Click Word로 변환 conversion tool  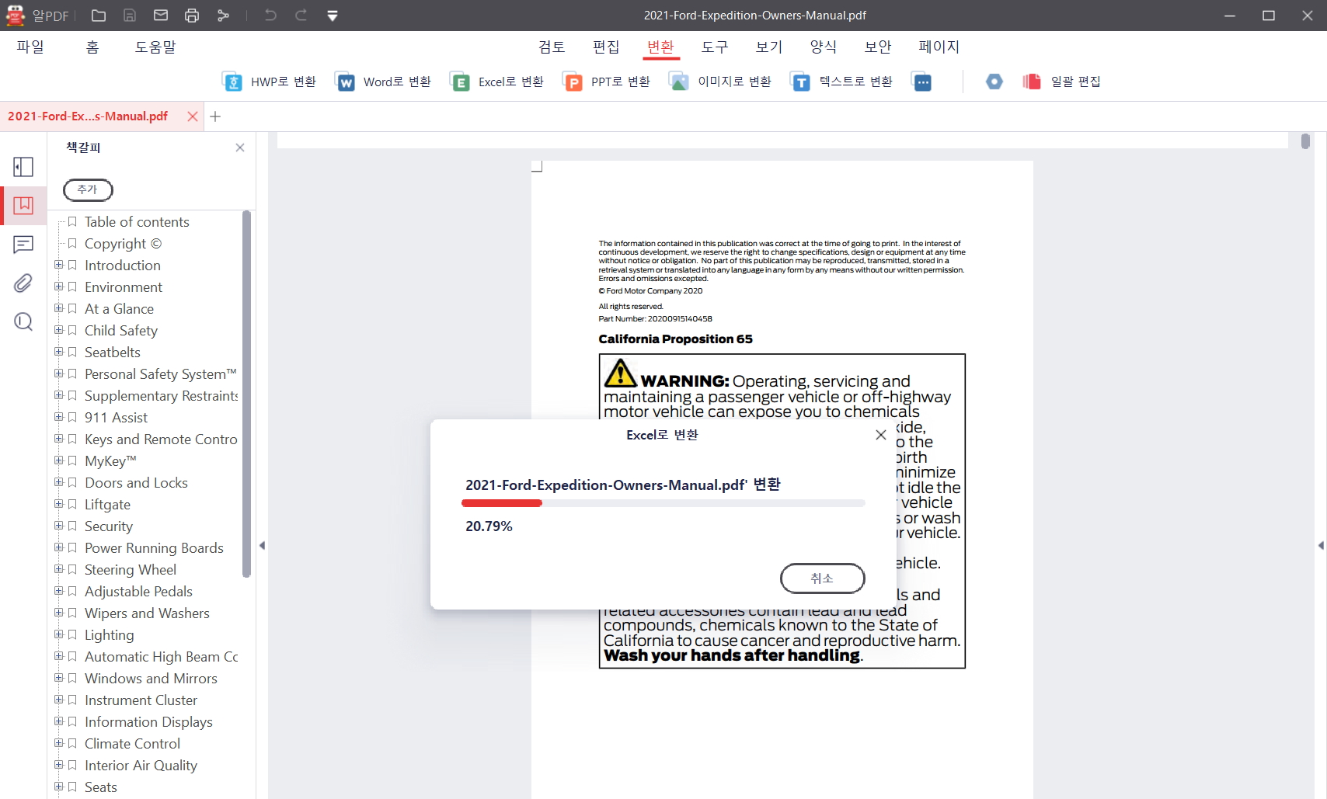[383, 82]
